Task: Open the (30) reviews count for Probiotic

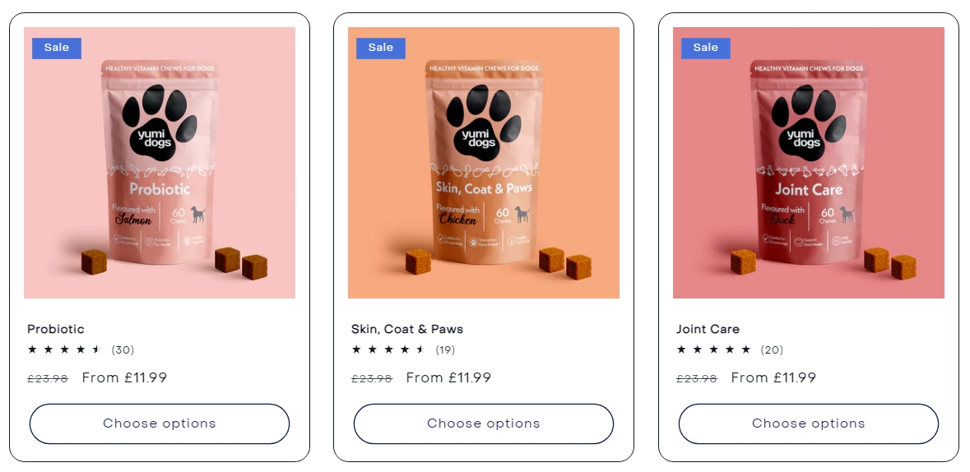Action: pos(123,350)
